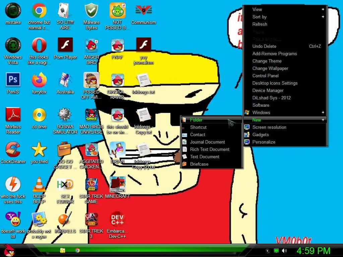
Task: Open the 'GO GO GADGET' briefcase icon
Action: (64, 150)
